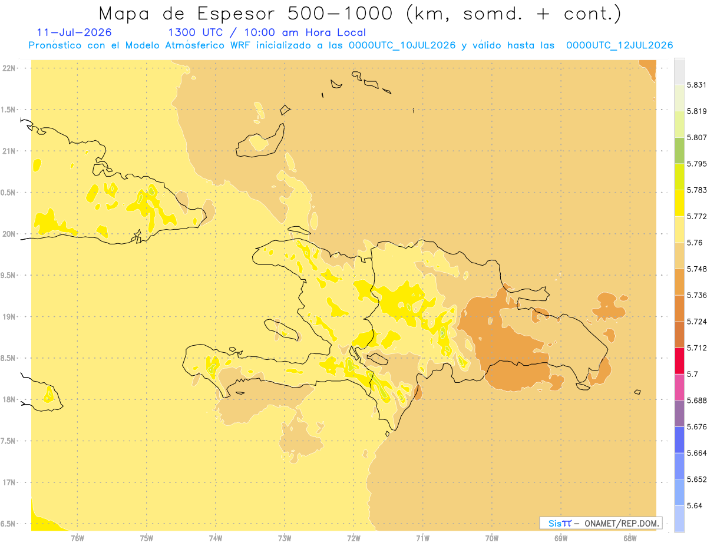Click the colorbar value '5.652'

[697, 479]
